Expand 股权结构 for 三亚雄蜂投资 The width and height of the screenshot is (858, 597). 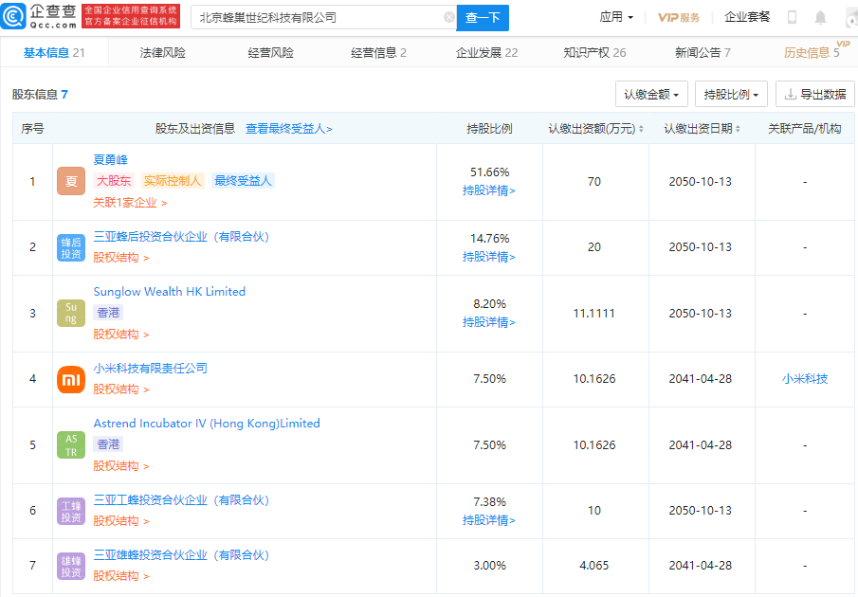point(121,576)
